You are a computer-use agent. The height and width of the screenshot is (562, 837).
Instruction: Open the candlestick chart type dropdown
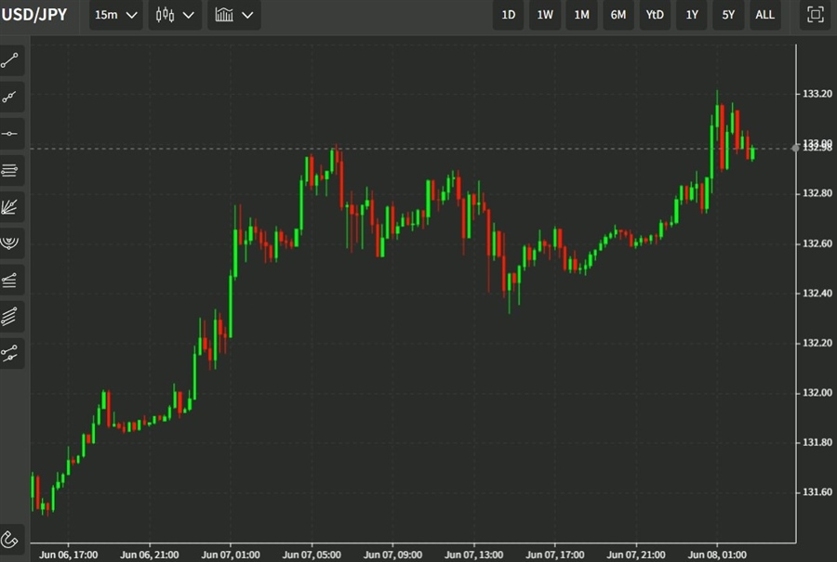click(x=175, y=15)
